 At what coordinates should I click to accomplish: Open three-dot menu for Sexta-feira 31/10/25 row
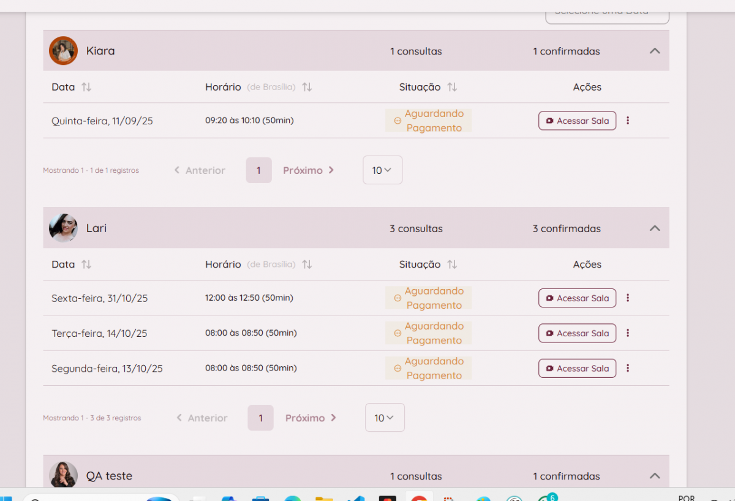click(x=628, y=298)
